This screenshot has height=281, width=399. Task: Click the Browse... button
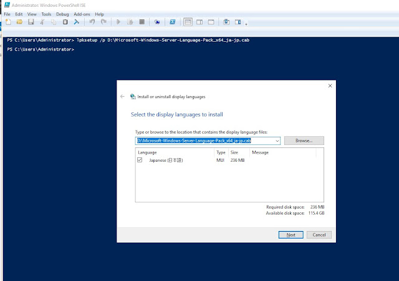(304, 140)
